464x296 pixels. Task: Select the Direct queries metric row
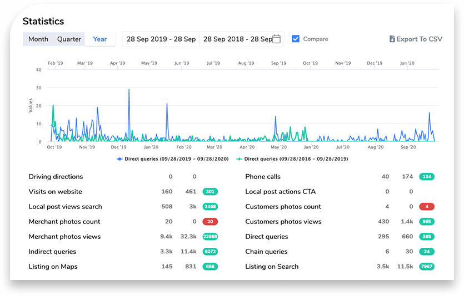[x=267, y=237]
